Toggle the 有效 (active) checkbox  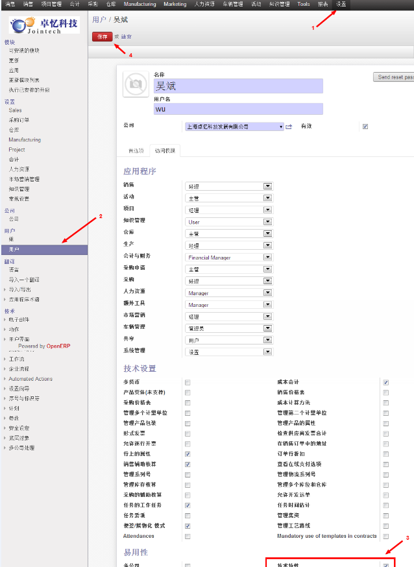tap(365, 127)
